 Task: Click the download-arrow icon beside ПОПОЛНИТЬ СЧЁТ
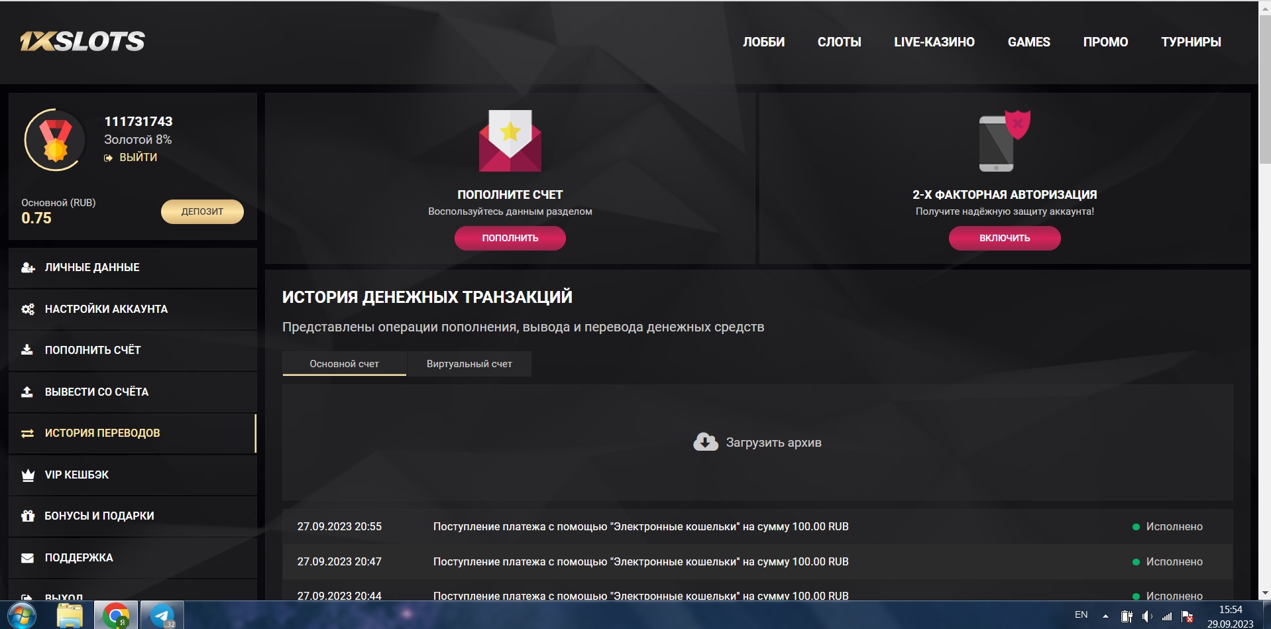tap(27, 350)
